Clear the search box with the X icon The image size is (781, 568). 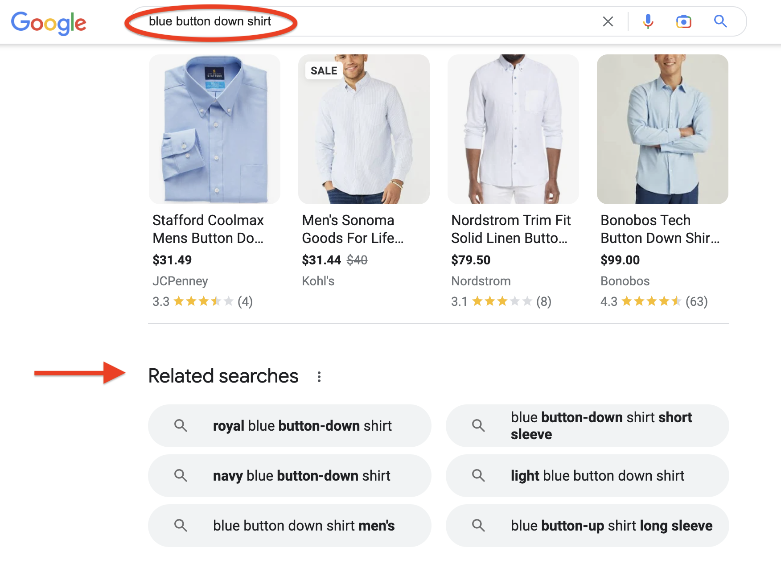tap(608, 21)
